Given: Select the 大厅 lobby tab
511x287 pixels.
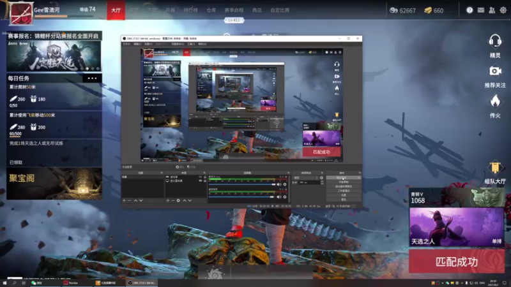Looking at the screenshot, I should 116,10.
